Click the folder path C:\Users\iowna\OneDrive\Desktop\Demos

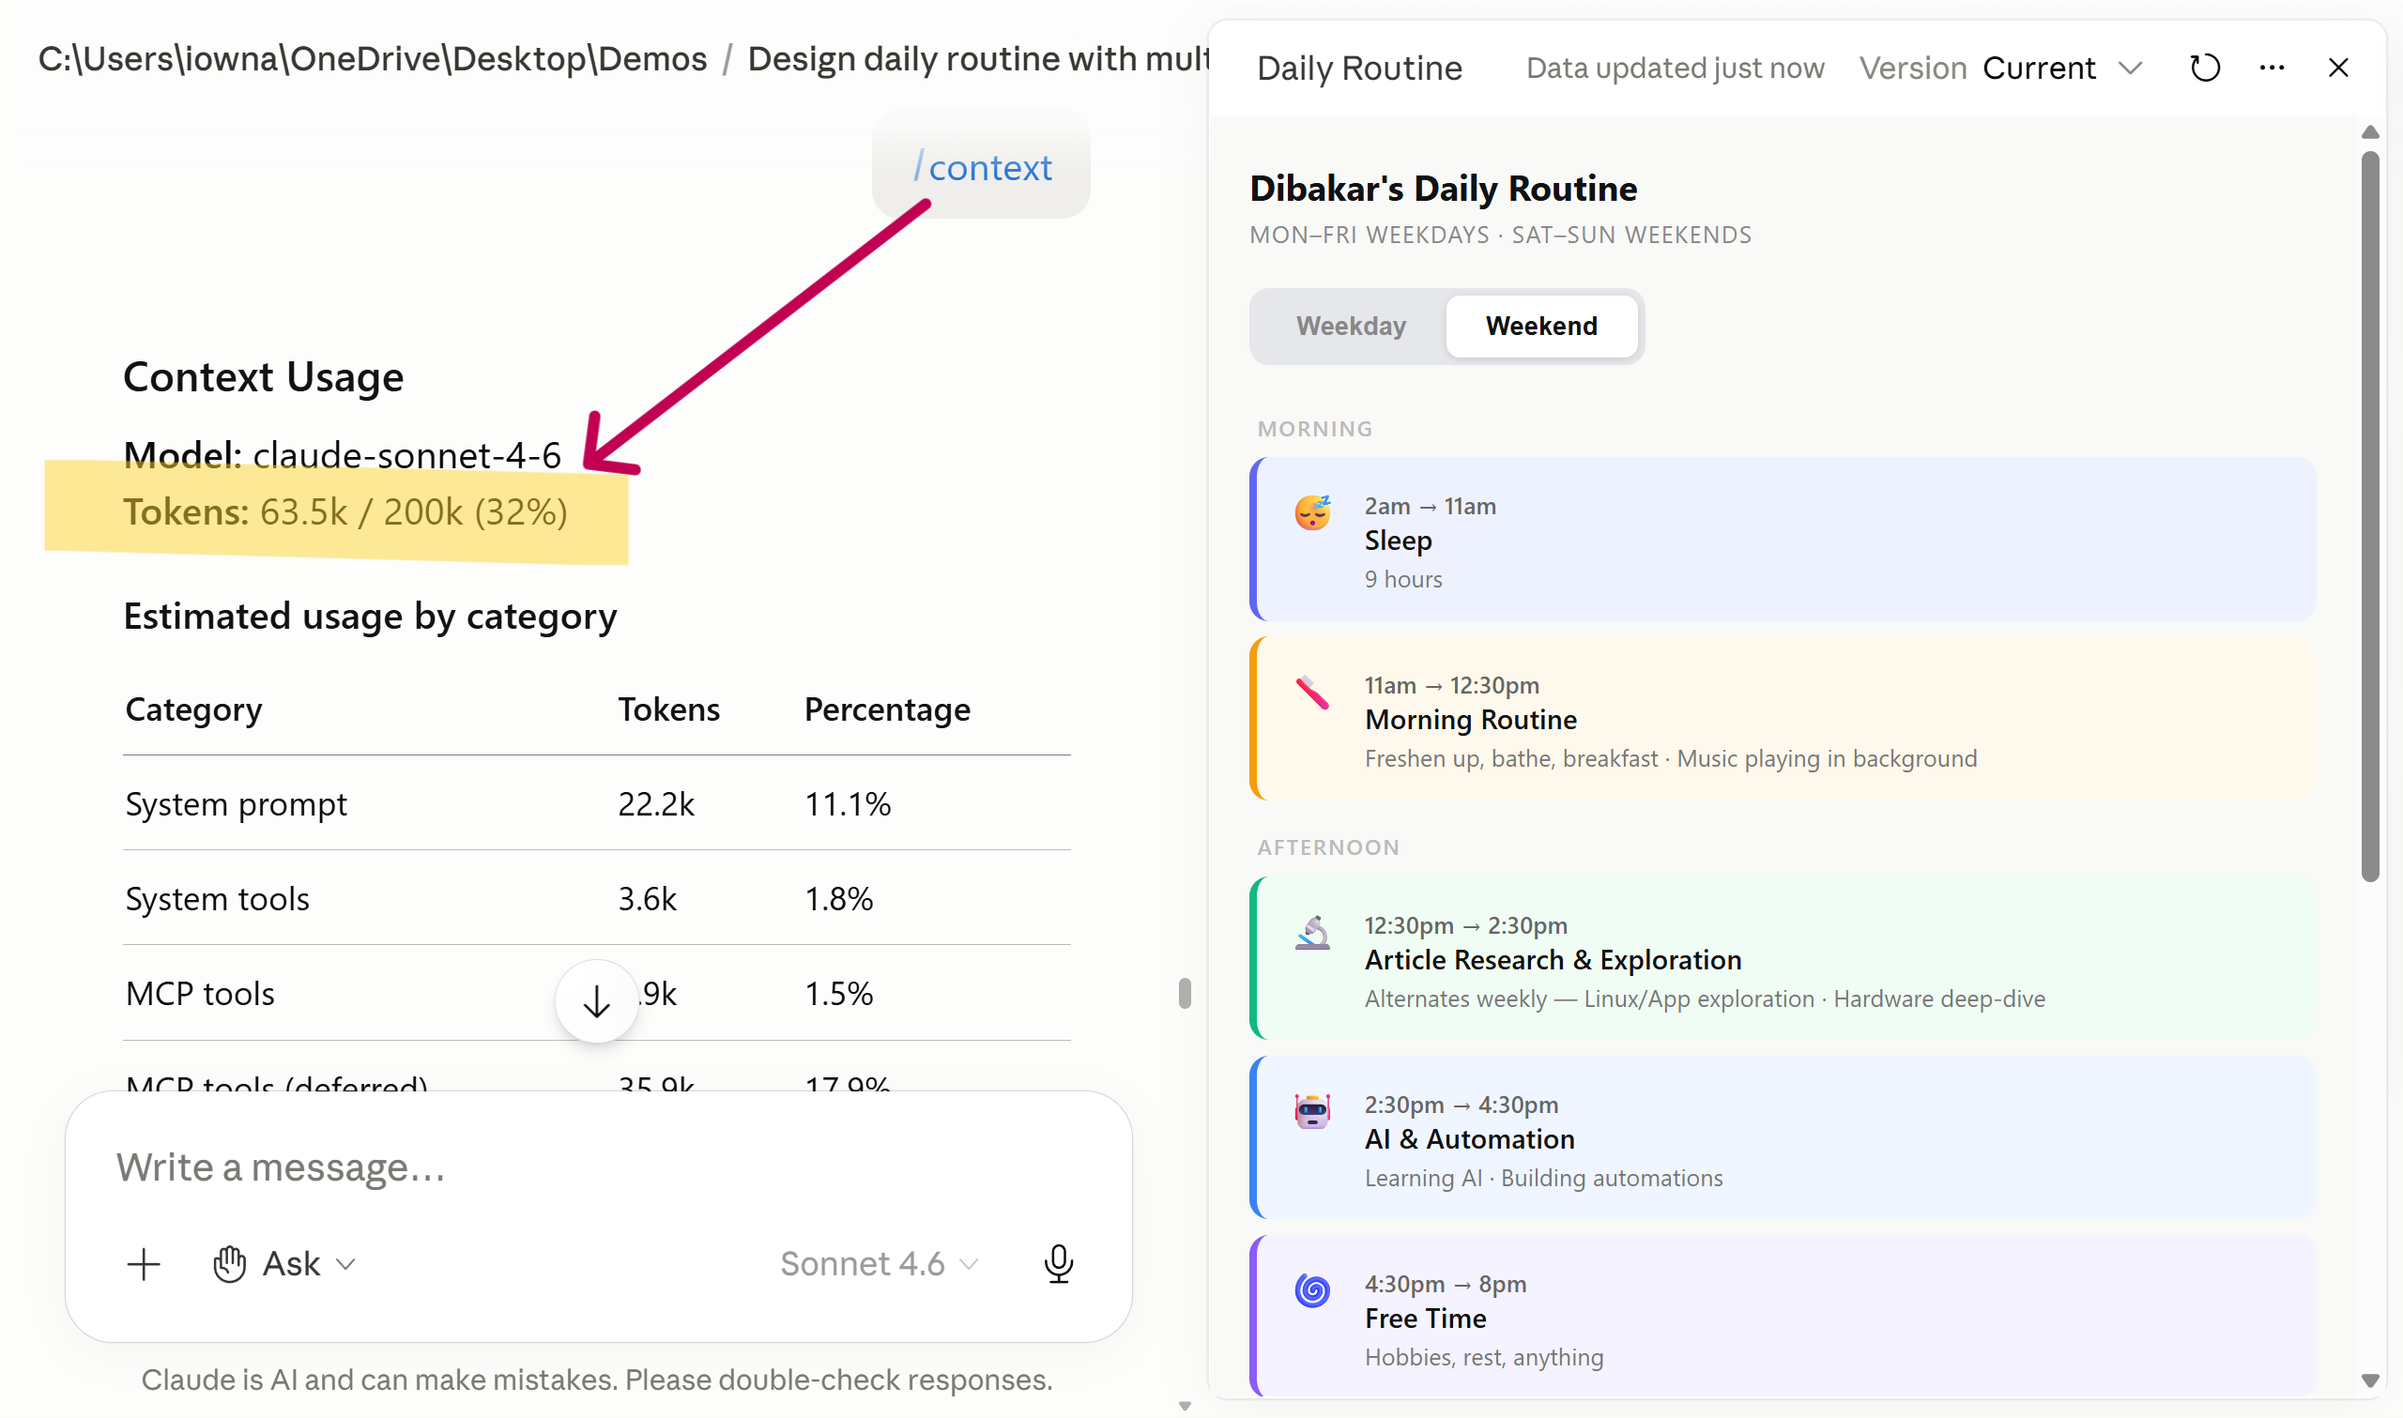[x=373, y=59]
